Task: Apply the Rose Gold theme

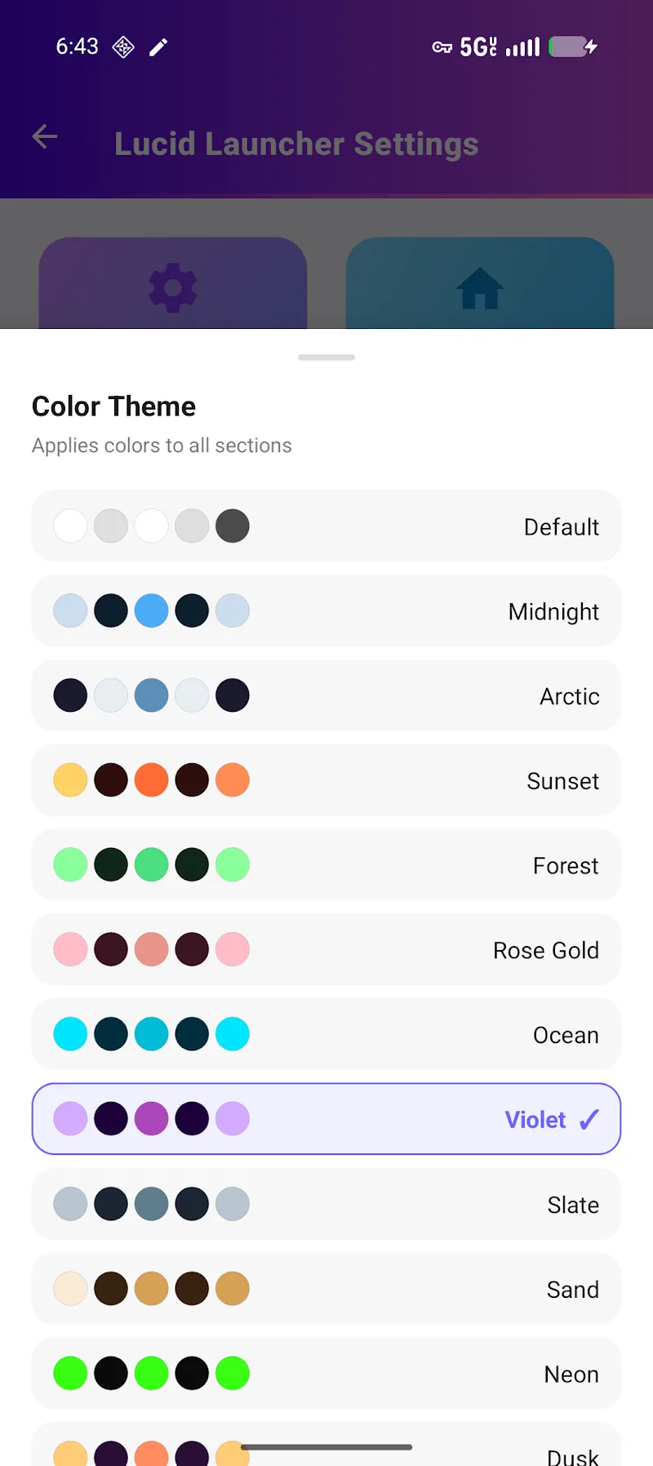Action: [x=326, y=949]
